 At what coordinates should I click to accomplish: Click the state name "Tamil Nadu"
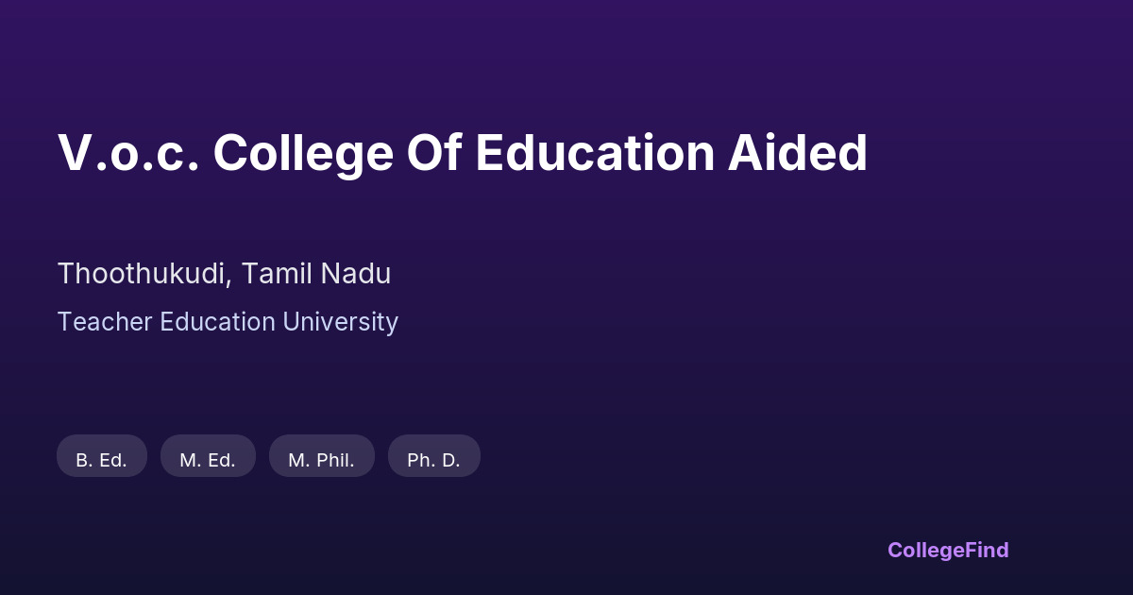coord(315,274)
